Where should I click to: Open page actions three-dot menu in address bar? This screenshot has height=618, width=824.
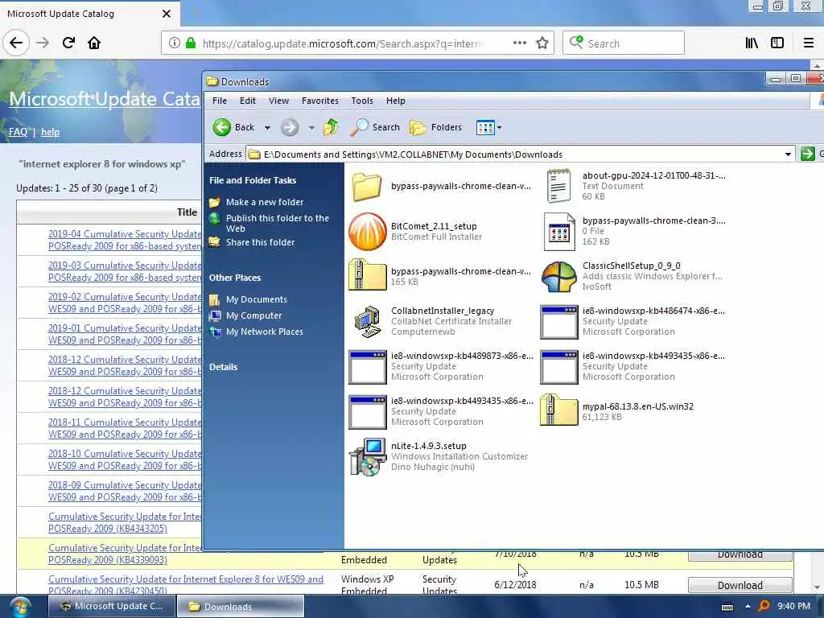(x=519, y=43)
